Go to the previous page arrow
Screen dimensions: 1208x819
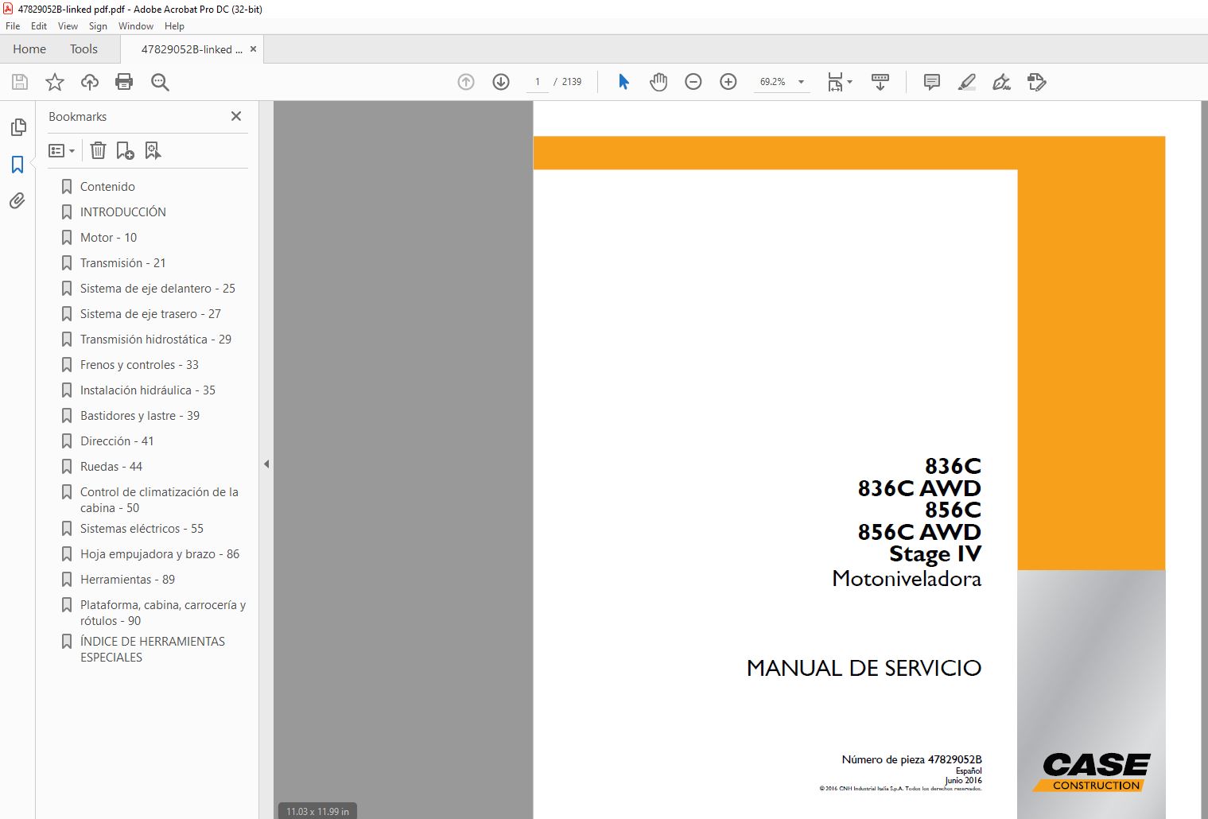[x=466, y=82]
